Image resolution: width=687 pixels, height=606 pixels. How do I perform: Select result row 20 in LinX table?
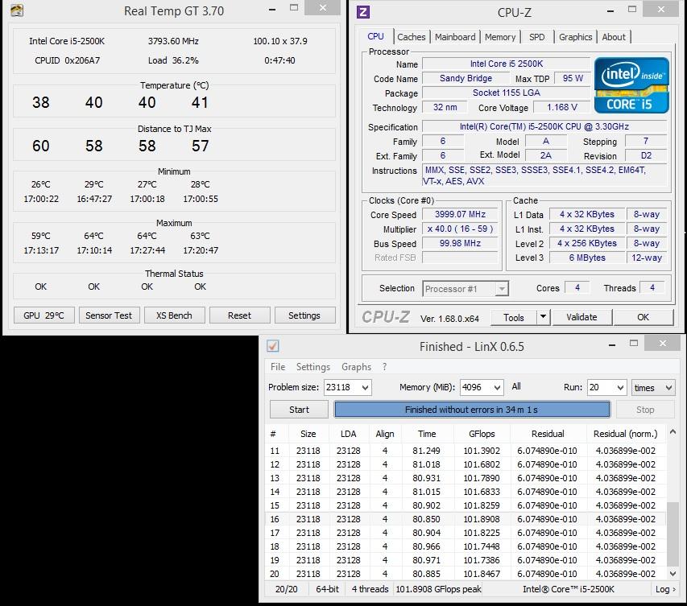click(466, 574)
